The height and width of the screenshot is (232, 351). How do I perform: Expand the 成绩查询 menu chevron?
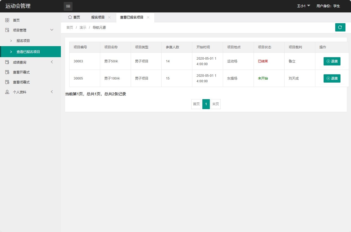click(52, 62)
